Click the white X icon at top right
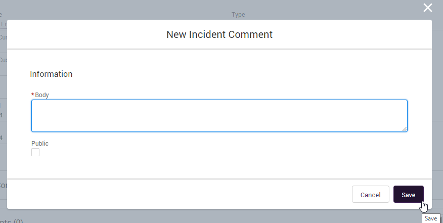443x223 pixels. pos(428,8)
